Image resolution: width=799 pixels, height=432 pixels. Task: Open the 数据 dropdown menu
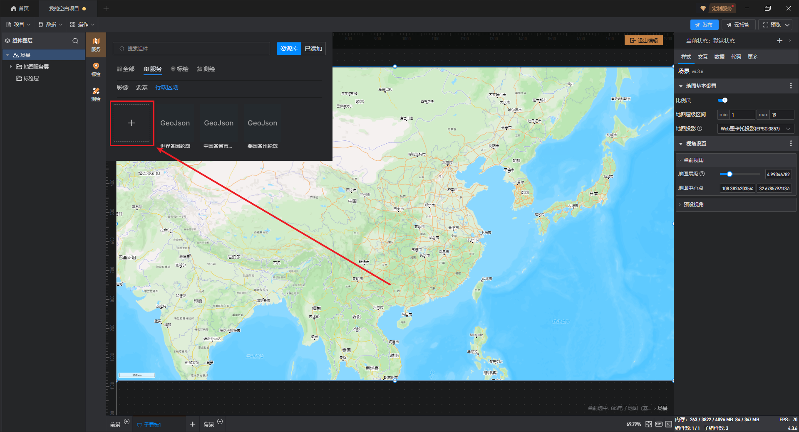(50, 25)
